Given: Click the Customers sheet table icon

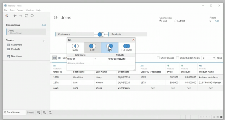Looking at the screenshot, I should tap(9, 45).
